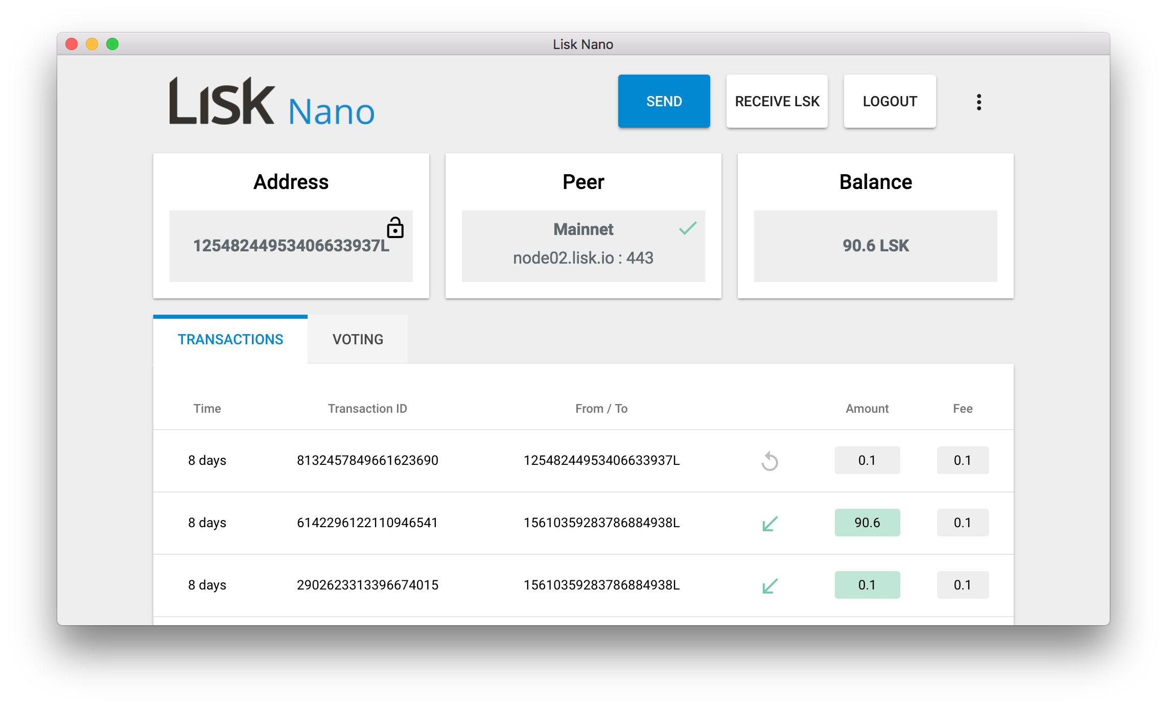Screen dimensions: 1167x707
Task: Log out using the LOGOUT button
Action: [x=890, y=101]
